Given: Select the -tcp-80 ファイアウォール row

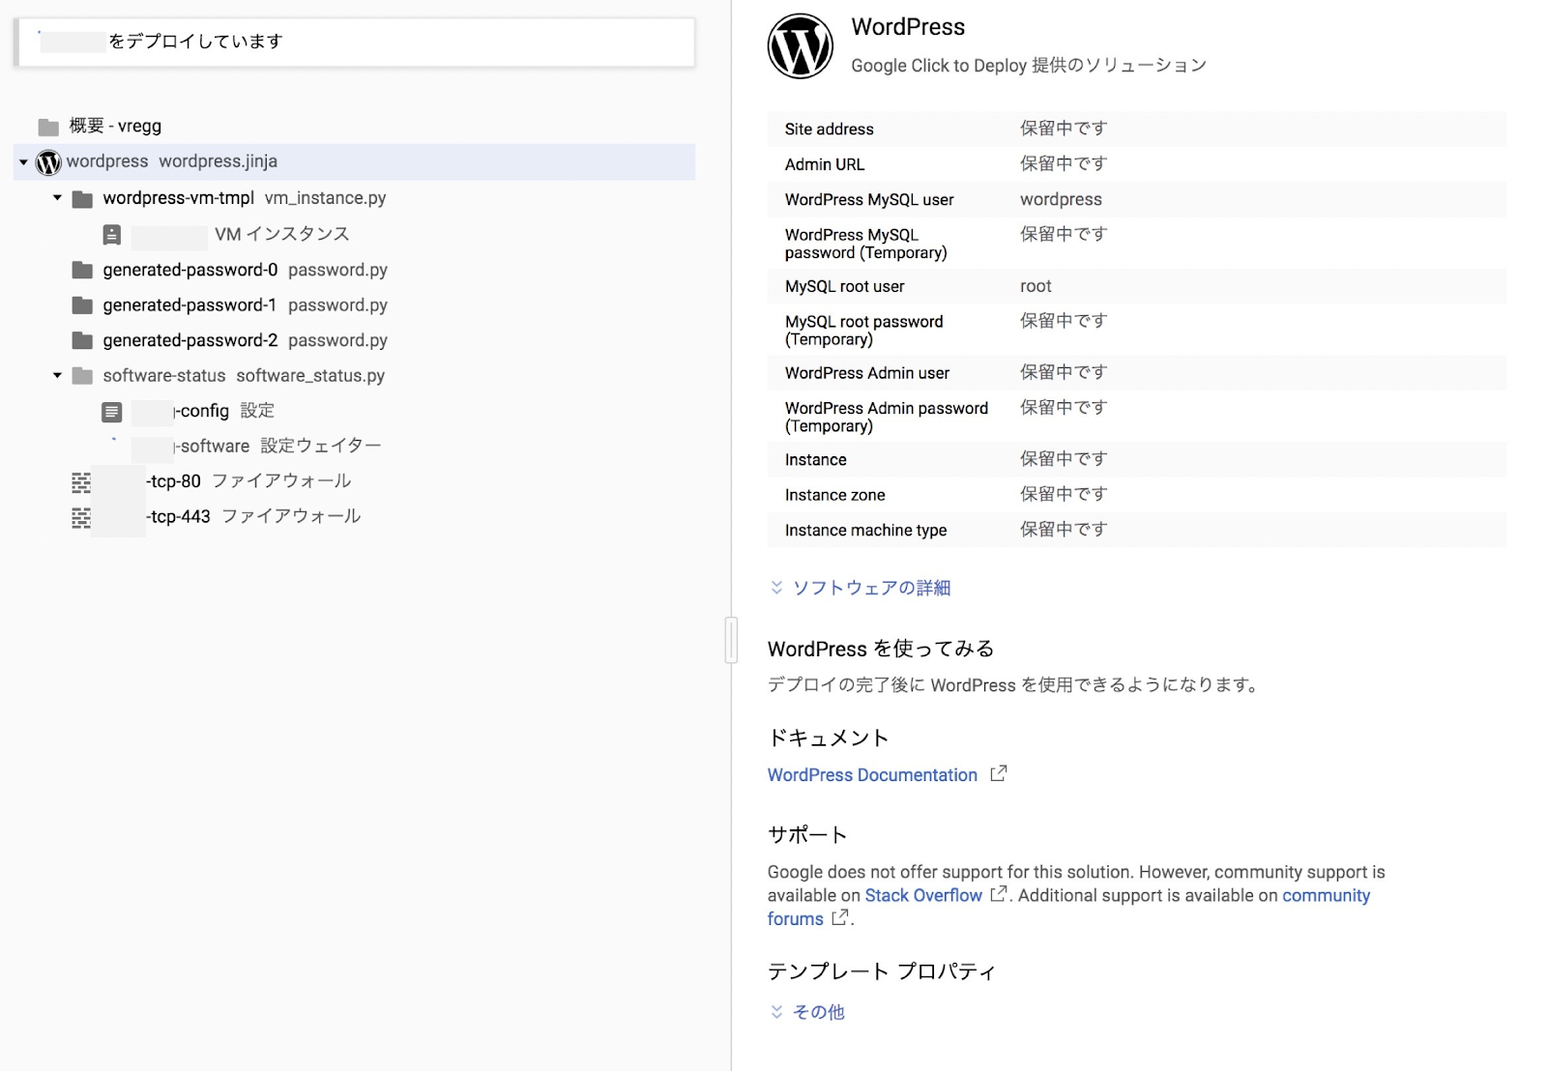Looking at the screenshot, I should pyautogui.click(x=354, y=481).
